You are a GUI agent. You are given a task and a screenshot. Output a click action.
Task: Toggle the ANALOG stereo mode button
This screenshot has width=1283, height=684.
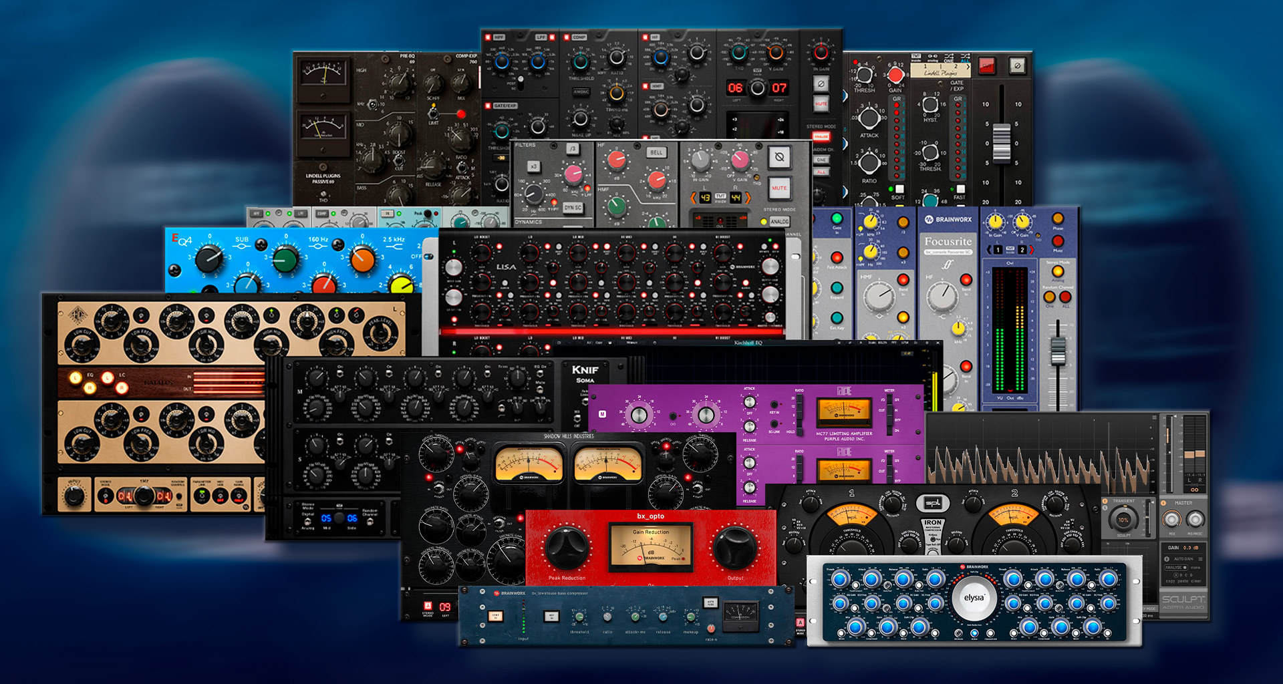coord(779,221)
